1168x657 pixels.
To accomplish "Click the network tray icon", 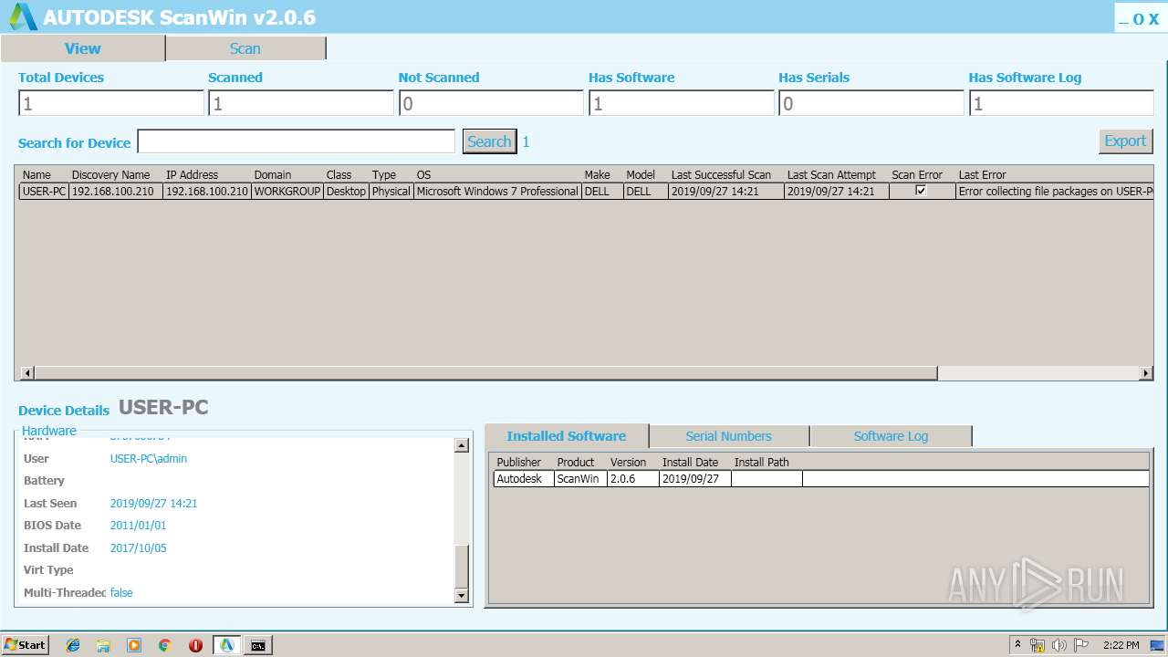I will coord(1038,645).
